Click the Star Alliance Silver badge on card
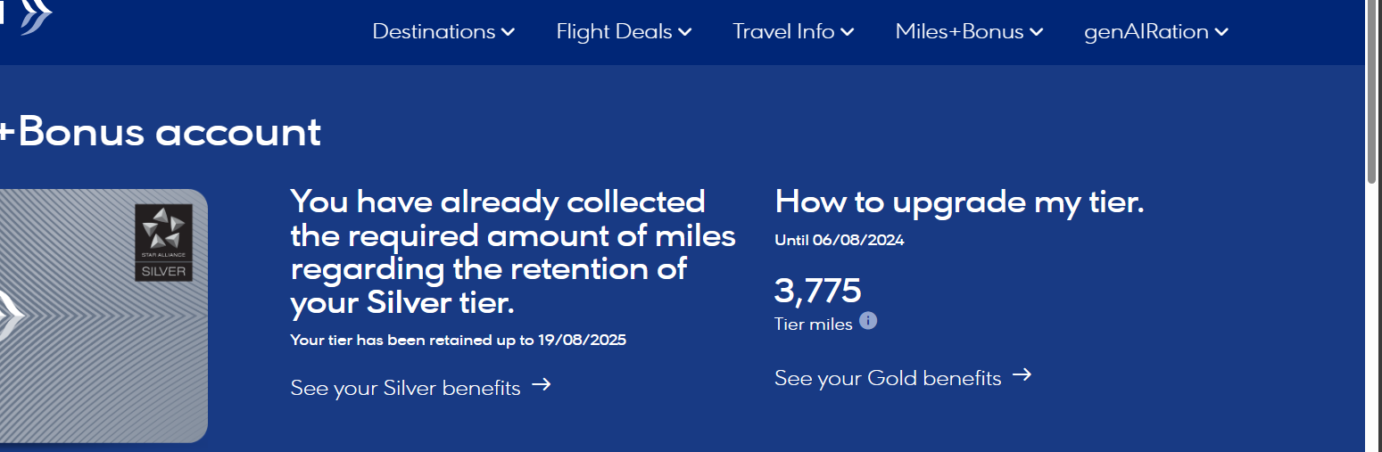 pyautogui.click(x=164, y=242)
